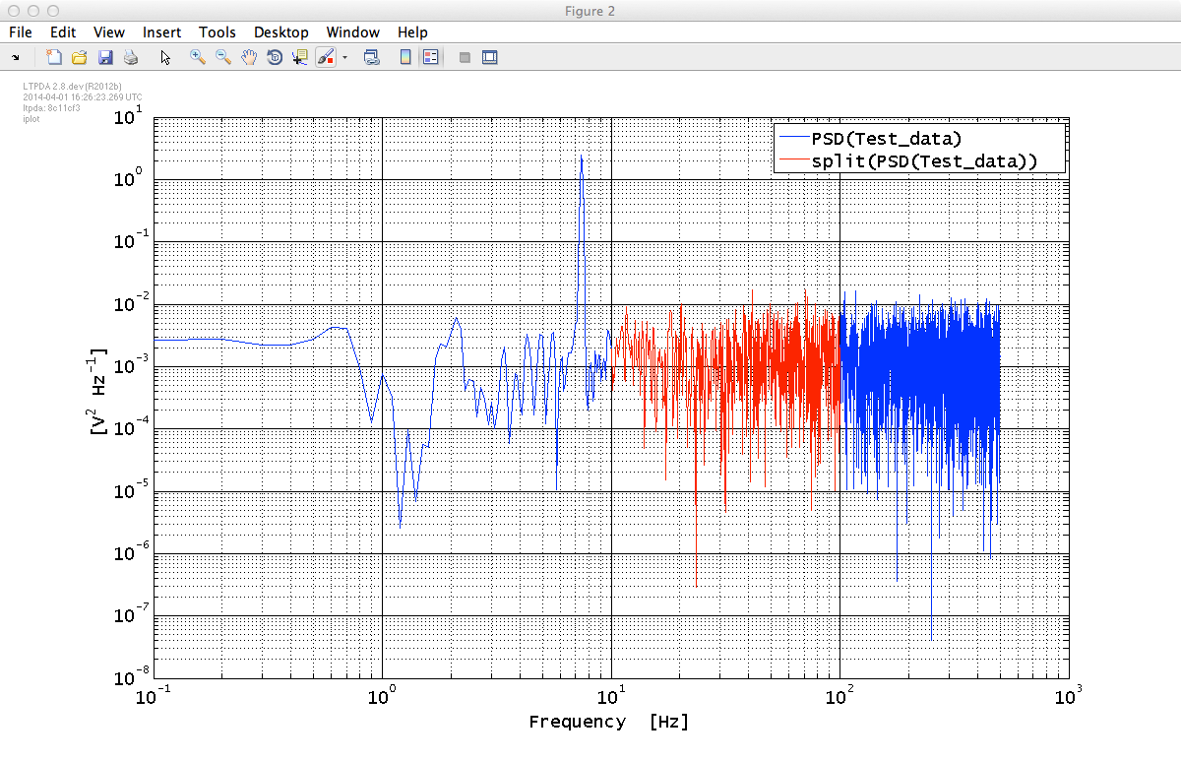Click the Show Plot Tools and Dock icon

tap(489, 58)
